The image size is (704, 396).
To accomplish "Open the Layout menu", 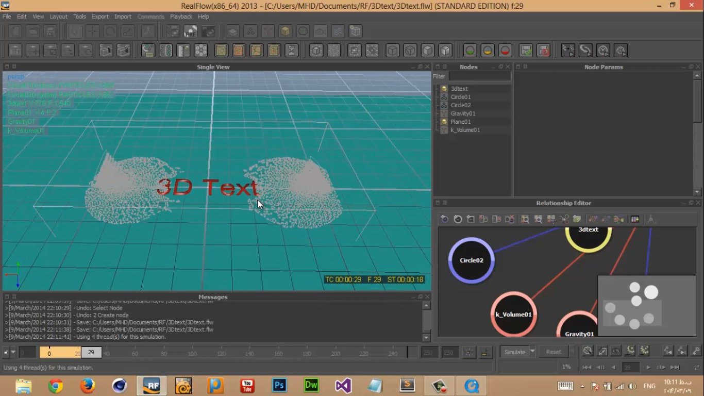I will click(x=58, y=16).
